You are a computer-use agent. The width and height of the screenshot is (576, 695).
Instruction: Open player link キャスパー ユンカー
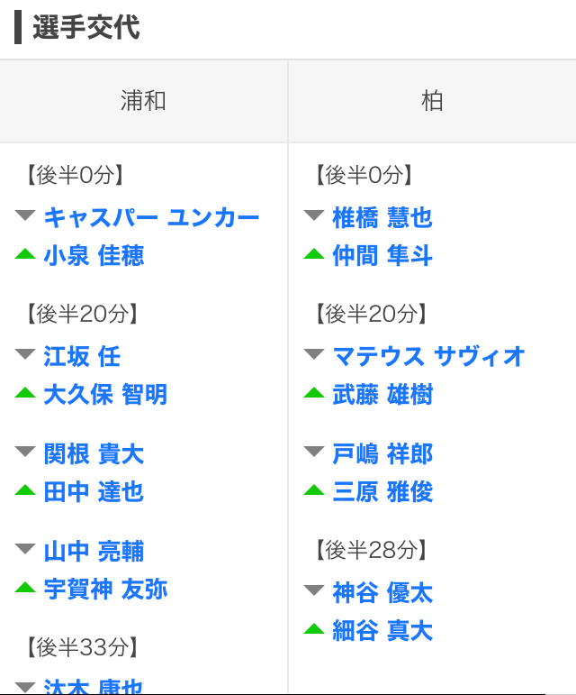click(151, 217)
